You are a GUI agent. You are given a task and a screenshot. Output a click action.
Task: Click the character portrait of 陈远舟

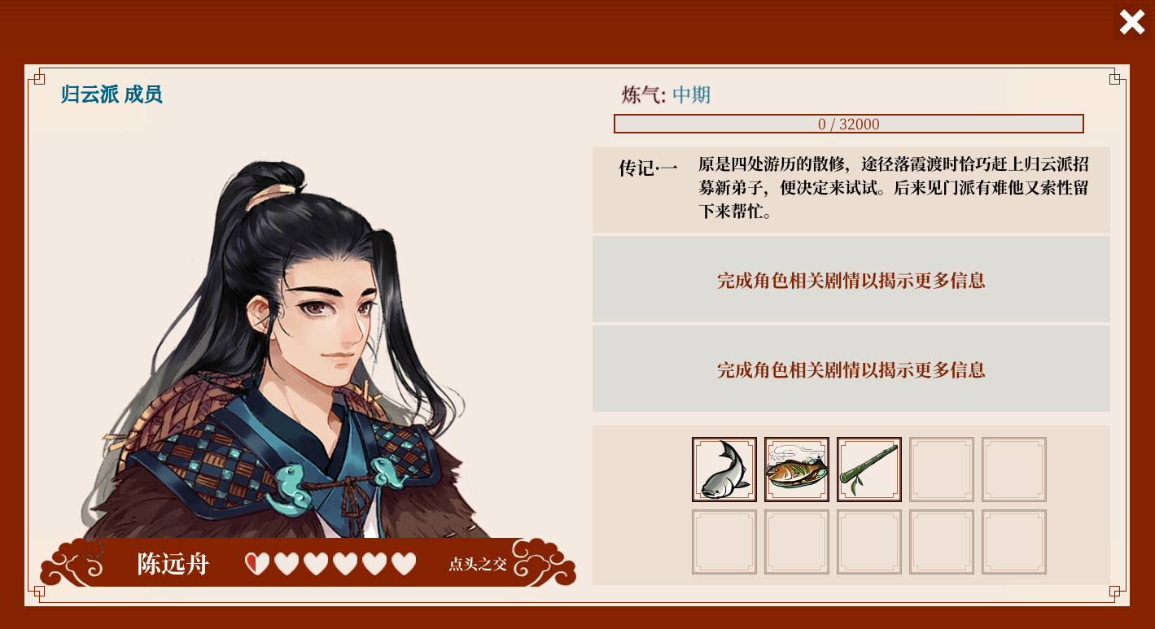293,350
